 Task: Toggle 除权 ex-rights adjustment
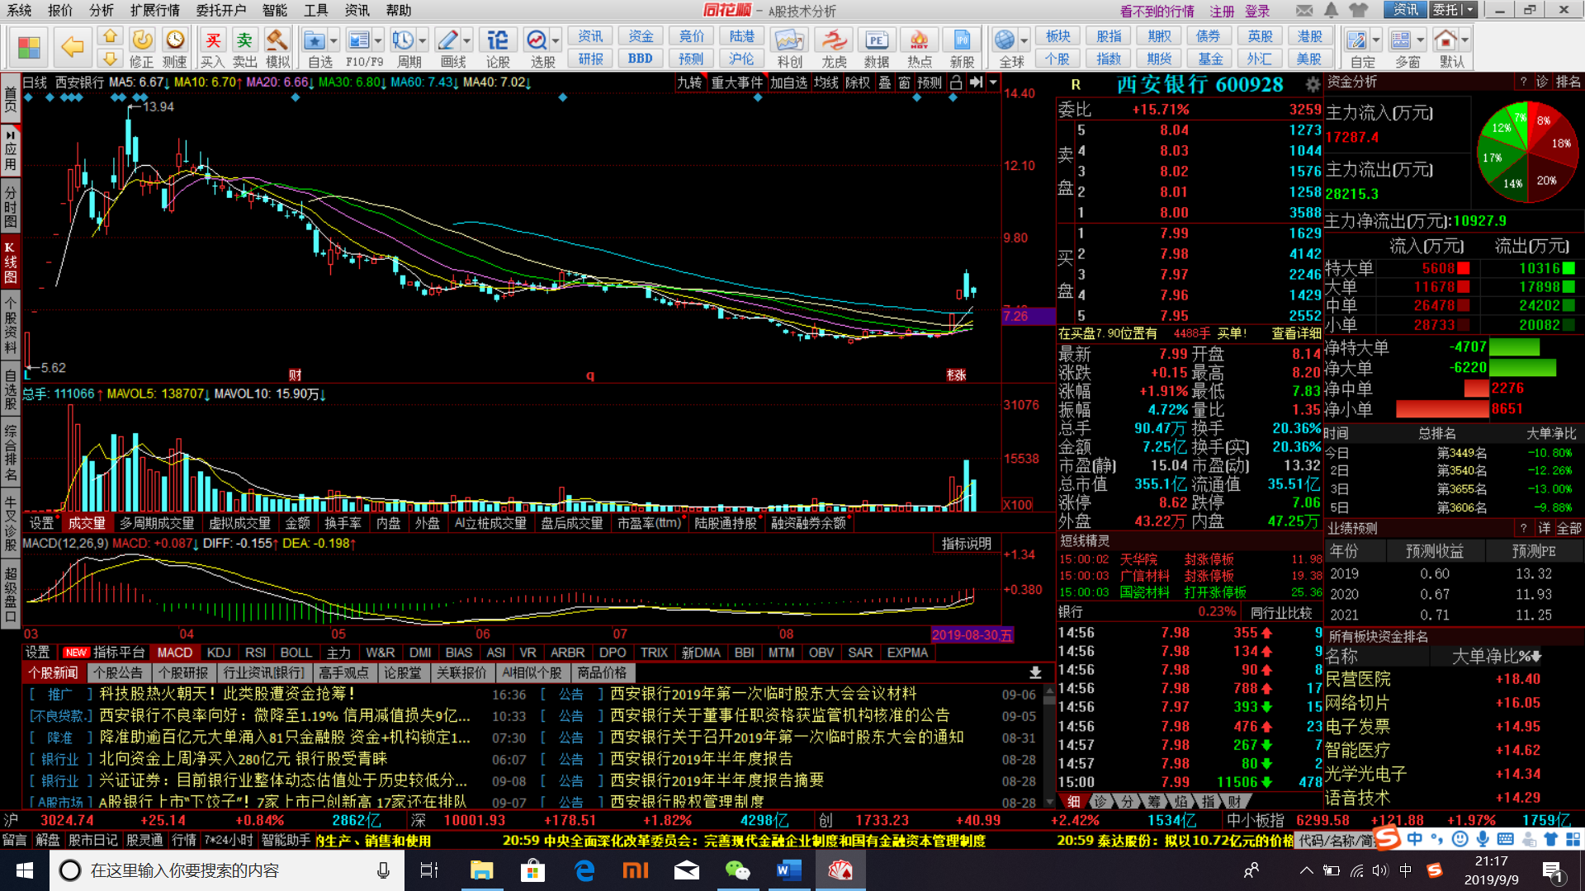click(858, 82)
